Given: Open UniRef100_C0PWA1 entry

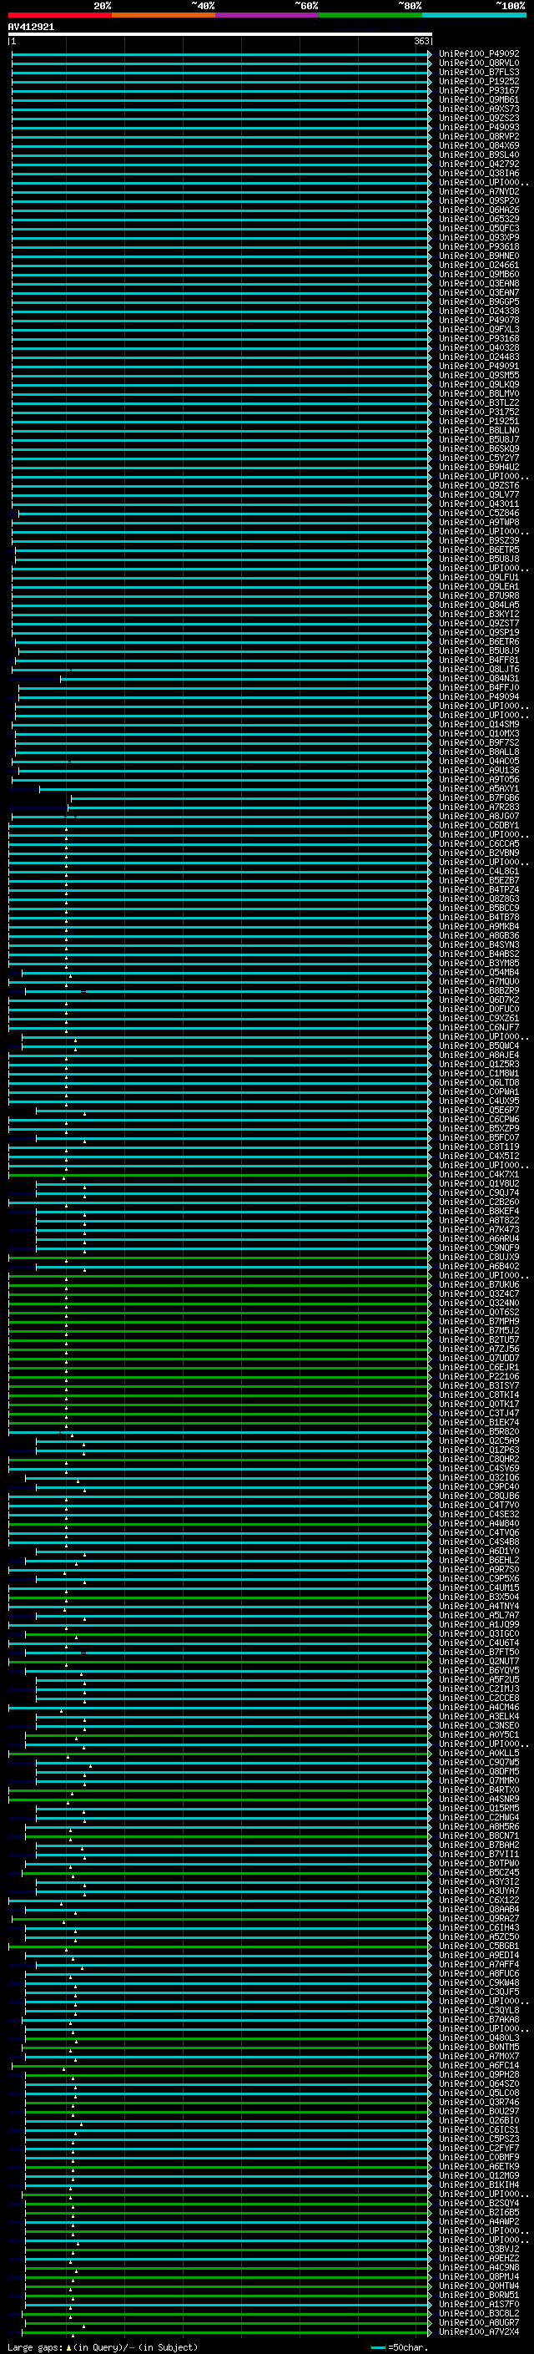Looking at the screenshot, I should 478,1092.
